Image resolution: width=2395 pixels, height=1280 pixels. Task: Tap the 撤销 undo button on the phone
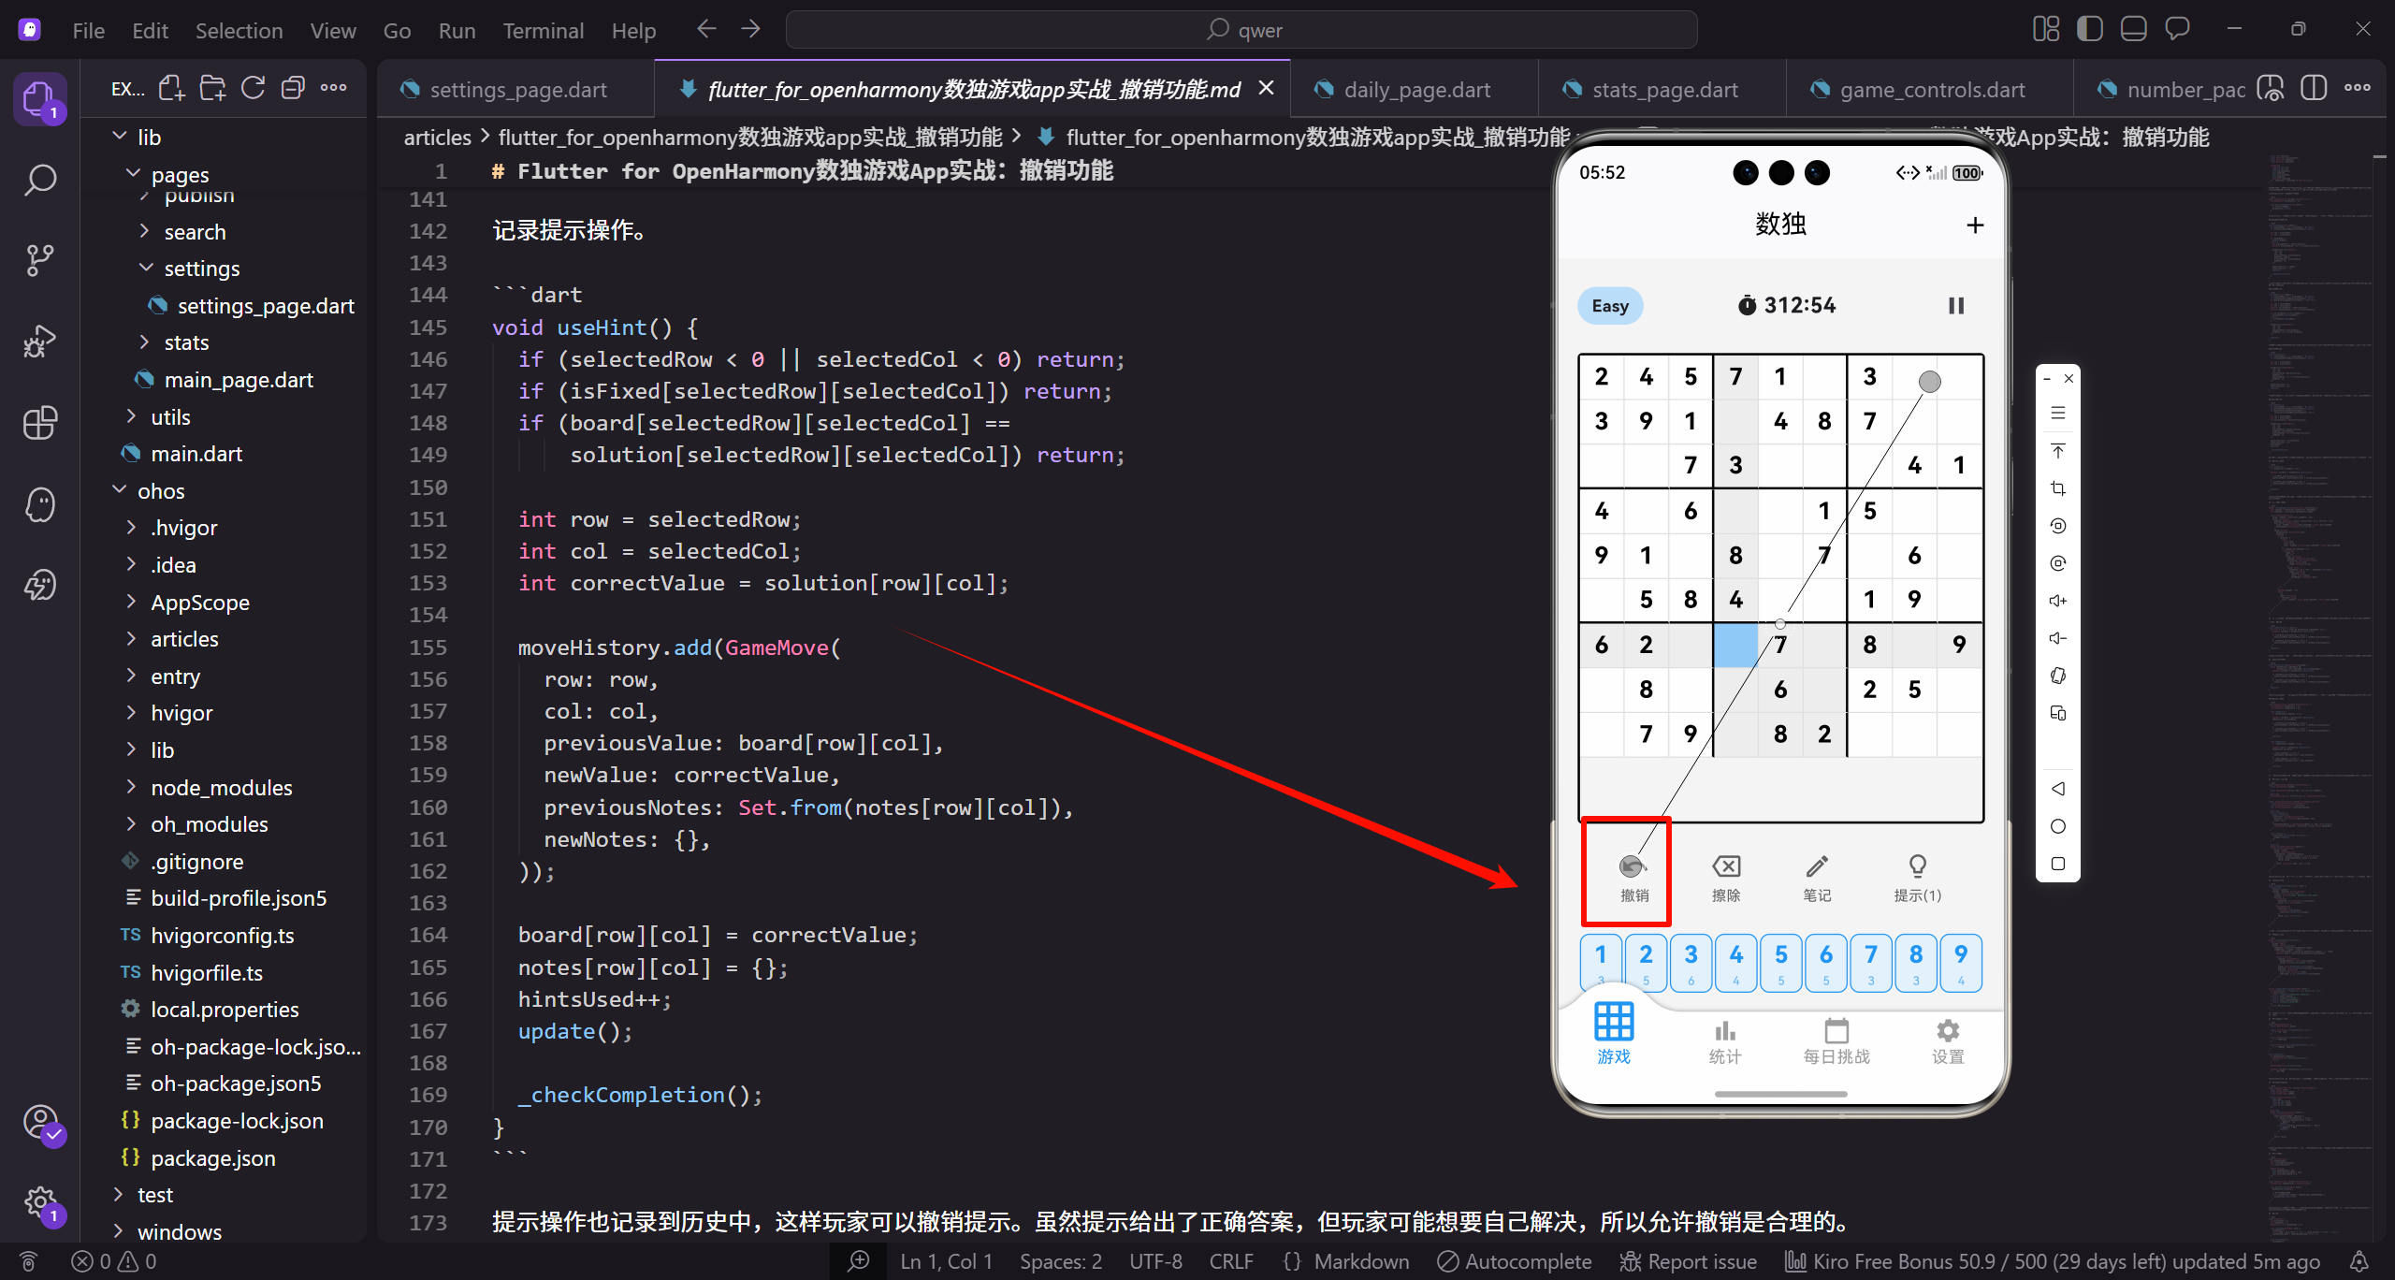[x=1634, y=878]
